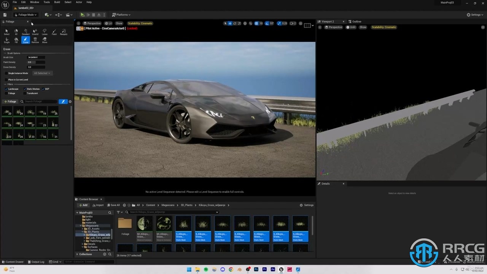Choose the foliage Select All tool
487x274 pixels.
[16, 32]
